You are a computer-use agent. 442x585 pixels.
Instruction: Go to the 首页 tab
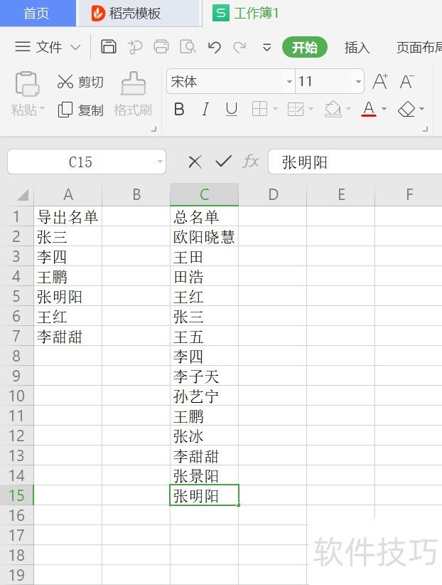(36, 13)
